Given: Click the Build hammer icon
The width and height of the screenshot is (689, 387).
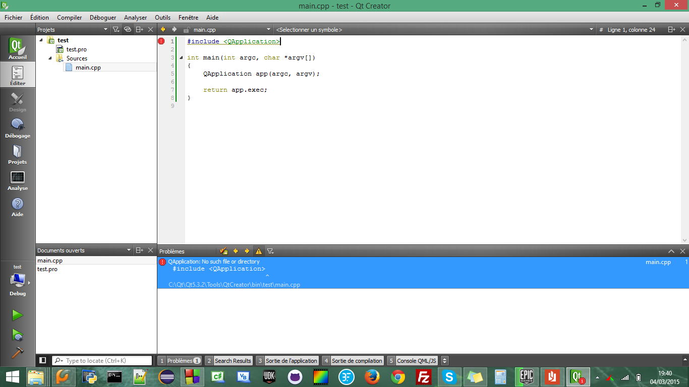Looking at the screenshot, I should (x=17, y=353).
